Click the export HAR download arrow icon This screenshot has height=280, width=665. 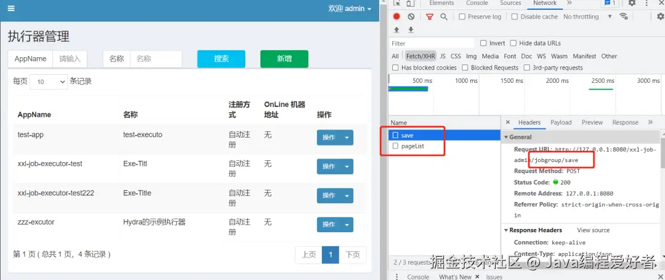click(x=411, y=29)
